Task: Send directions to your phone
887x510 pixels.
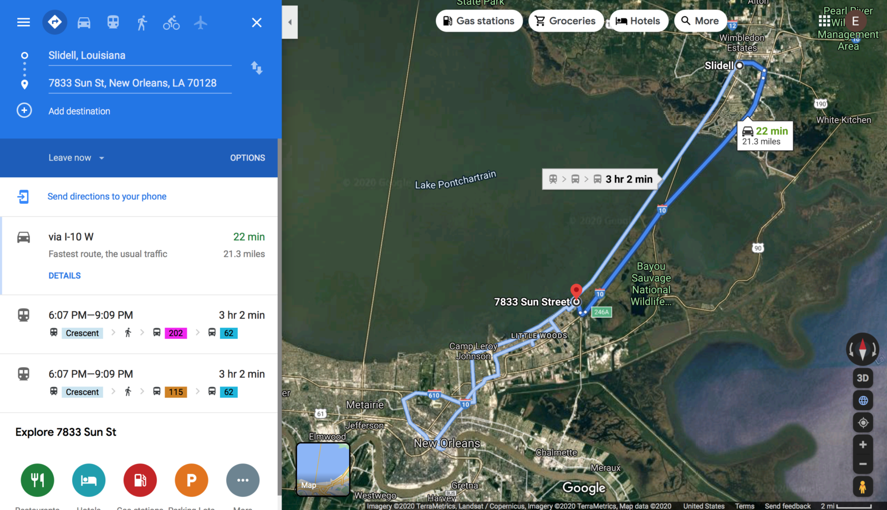Action: [x=107, y=197]
